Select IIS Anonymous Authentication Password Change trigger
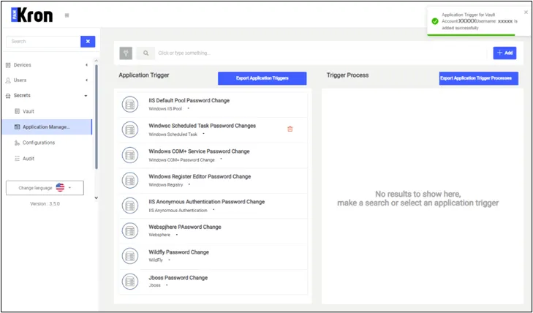The width and height of the screenshot is (533, 313). 213,205
